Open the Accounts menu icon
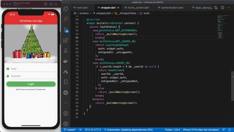 click(x=66, y=113)
